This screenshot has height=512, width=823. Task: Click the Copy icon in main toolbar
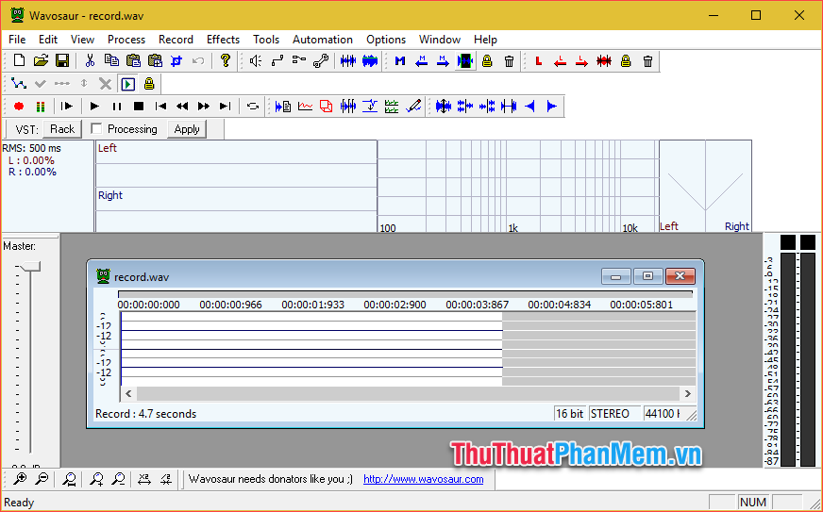tap(111, 61)
